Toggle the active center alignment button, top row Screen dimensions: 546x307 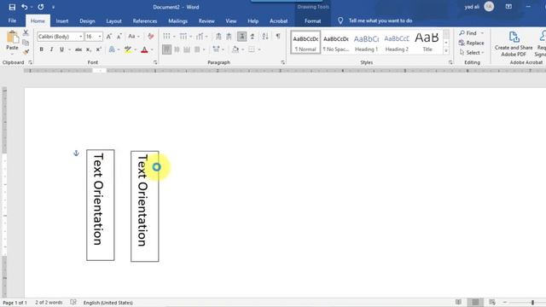click(x=241, y=36)
